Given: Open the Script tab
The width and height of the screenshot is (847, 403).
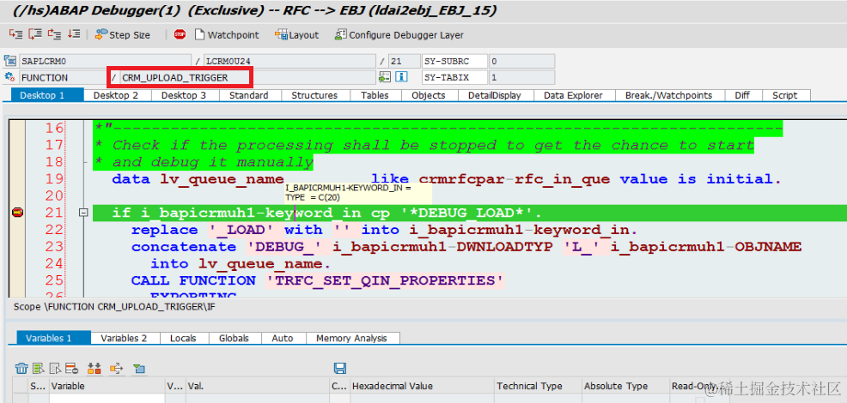Looking at the screenshot, I should [784, 95].
